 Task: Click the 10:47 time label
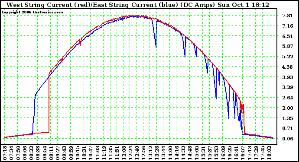[91, 153]
